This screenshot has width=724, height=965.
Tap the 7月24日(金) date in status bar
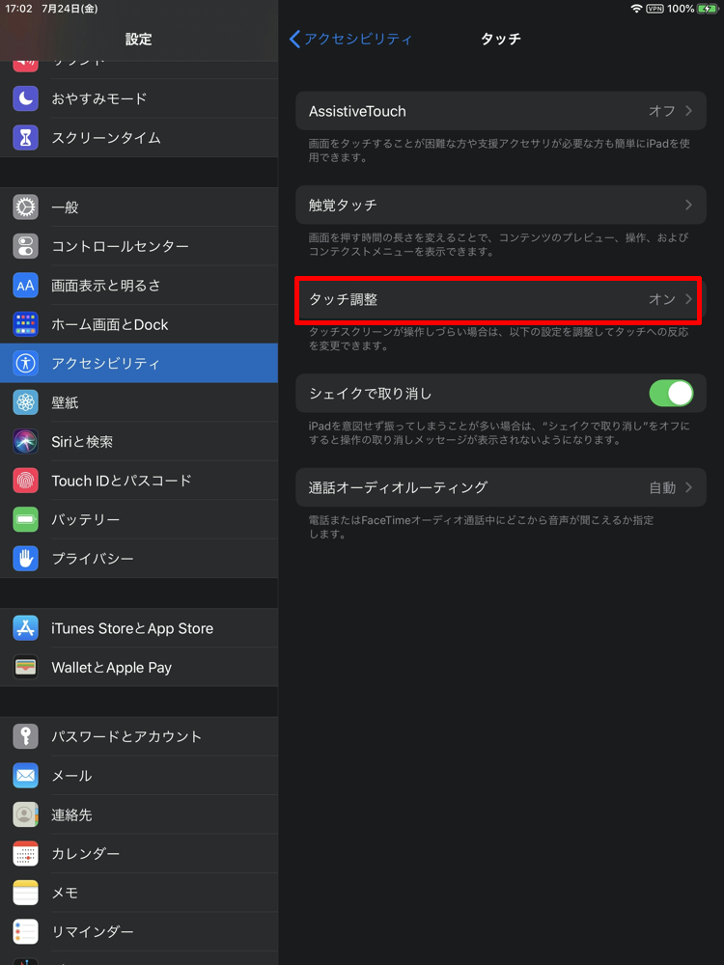70,9
